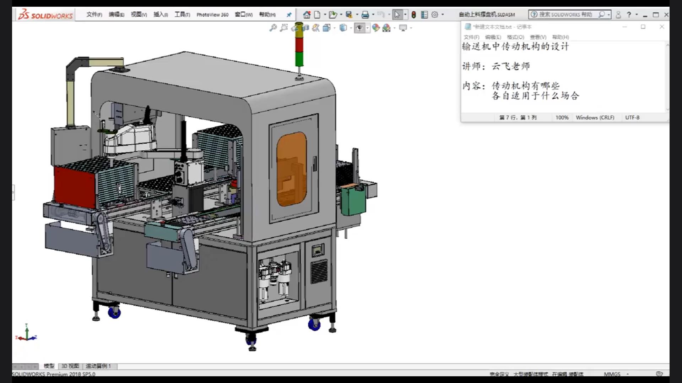Open the PhotoView 360 menu
This screenshot has width=682, height=383.
click(x=212, y=15)
